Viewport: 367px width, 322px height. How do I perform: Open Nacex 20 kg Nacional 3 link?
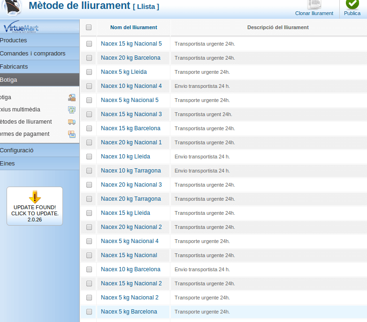[x=131, y=185]
